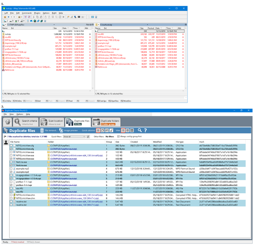Open the View menu in Duplicate Cleaner
The height and width of the screenshot is (245, 254).
11,114
